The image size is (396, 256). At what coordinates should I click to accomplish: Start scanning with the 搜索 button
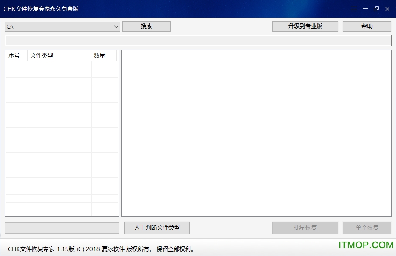tap(146, 26)
